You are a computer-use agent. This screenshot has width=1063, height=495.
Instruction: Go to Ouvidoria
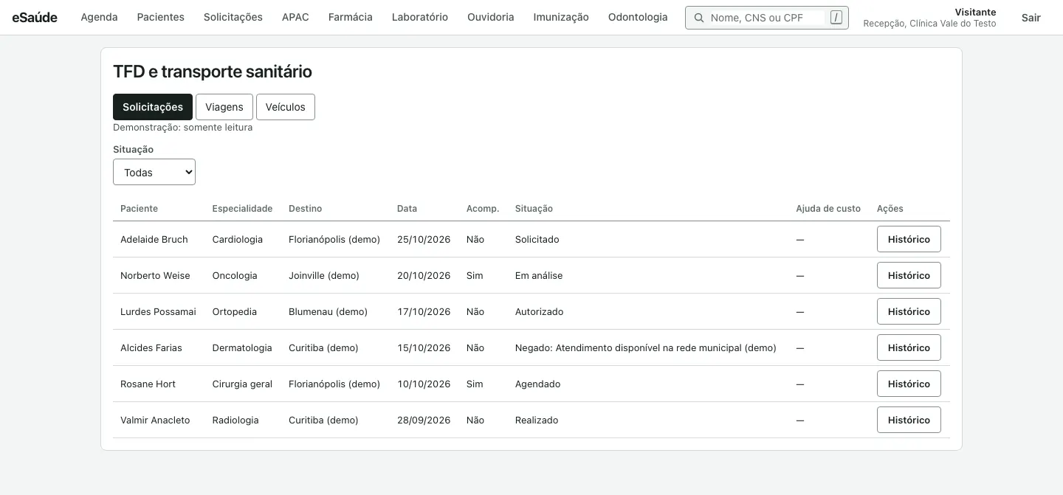(491, 17)
